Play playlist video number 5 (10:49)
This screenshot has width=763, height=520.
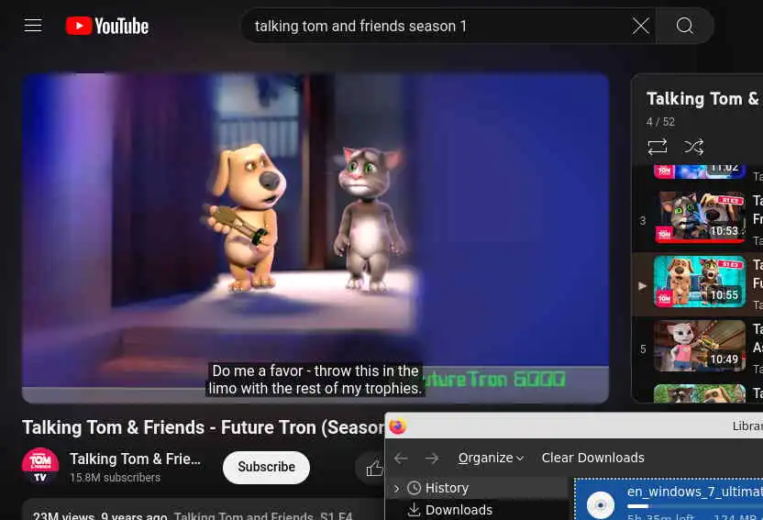click(x=699, y=346)
